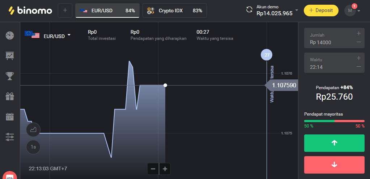Expand the EUR/USD asset selector on chart
370x179 pixels.
point(48,36)
